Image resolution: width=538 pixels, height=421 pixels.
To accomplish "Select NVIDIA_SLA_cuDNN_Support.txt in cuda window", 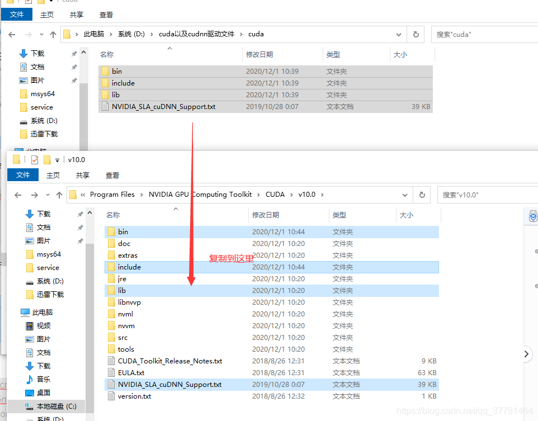I will pos(265,107).
